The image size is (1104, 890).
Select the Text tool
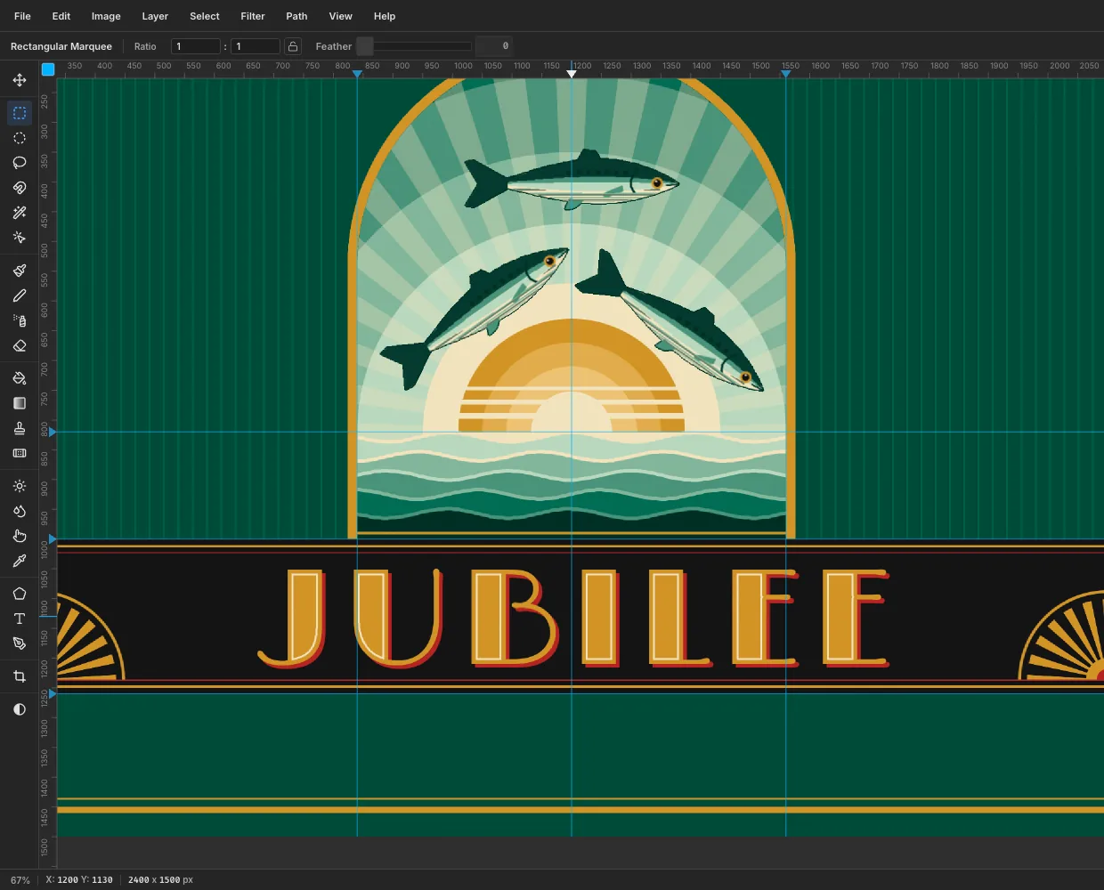(20, 619)
